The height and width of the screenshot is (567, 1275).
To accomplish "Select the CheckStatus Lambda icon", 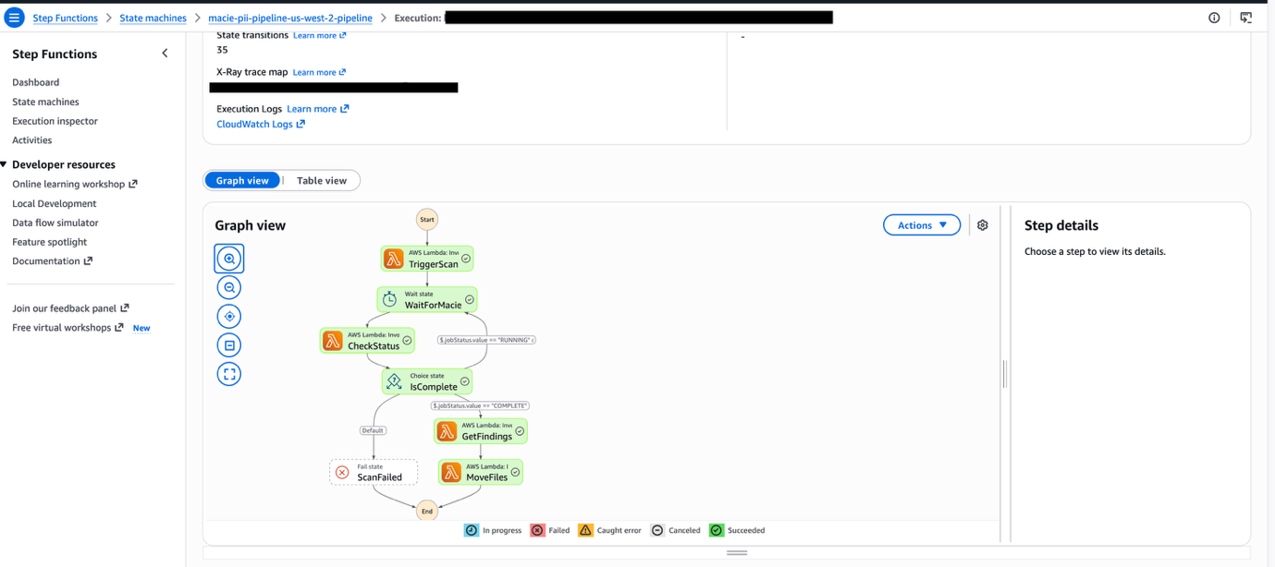I will point(333,341).
